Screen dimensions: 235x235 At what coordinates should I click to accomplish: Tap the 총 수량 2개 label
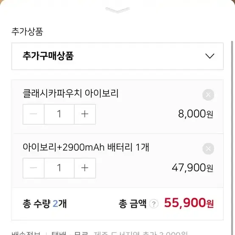(45, 204)
